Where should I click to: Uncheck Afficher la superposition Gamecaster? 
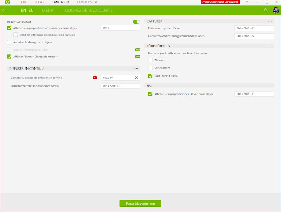[9, 28]
